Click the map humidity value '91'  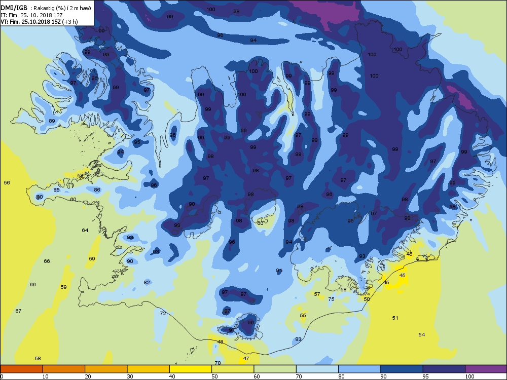[x=279, y=271]
